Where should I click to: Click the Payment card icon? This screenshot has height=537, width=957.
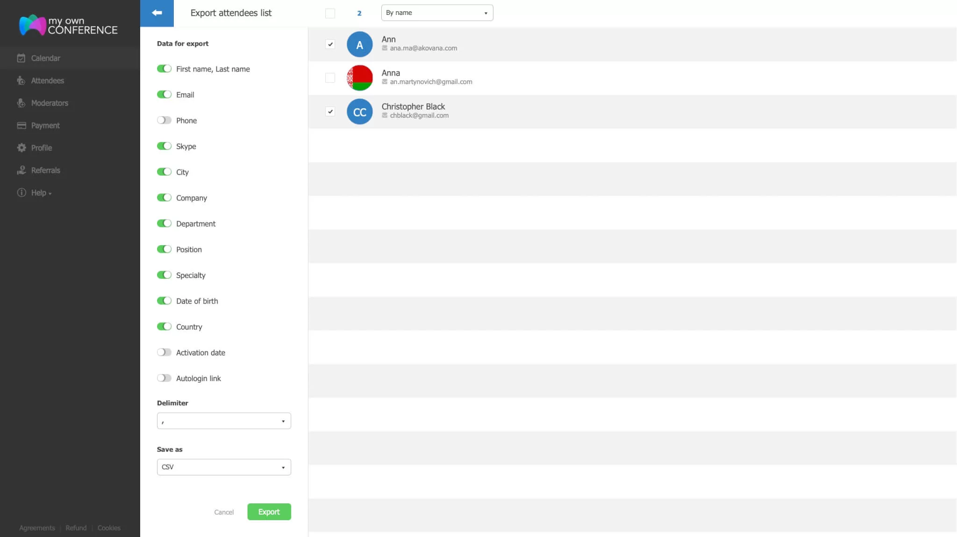click(x=21, y=126)
